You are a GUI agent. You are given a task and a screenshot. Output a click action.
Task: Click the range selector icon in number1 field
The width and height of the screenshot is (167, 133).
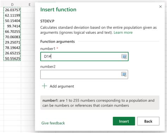tap(124, 57)
